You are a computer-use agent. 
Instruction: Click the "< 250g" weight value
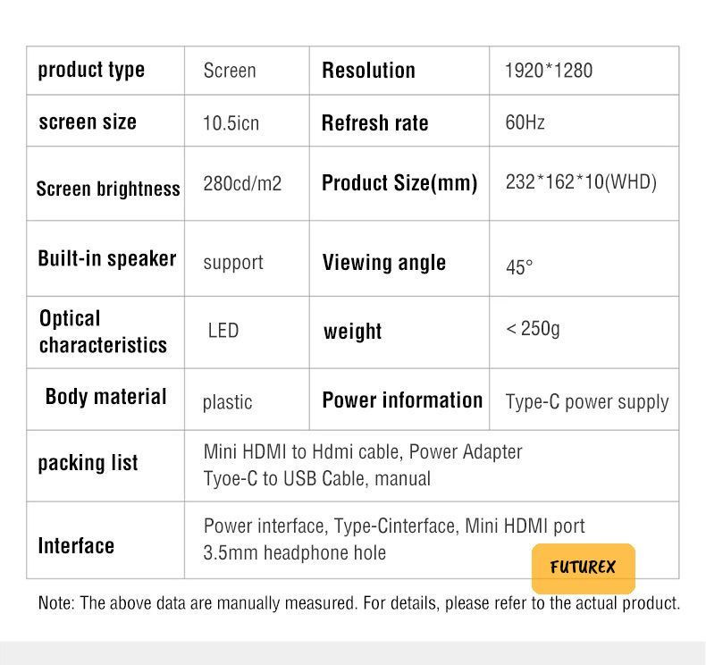pos(533,328)
